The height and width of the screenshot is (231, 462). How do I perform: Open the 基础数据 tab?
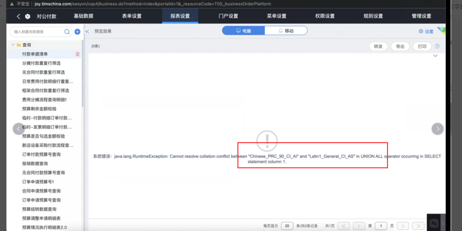coord(83,16)
